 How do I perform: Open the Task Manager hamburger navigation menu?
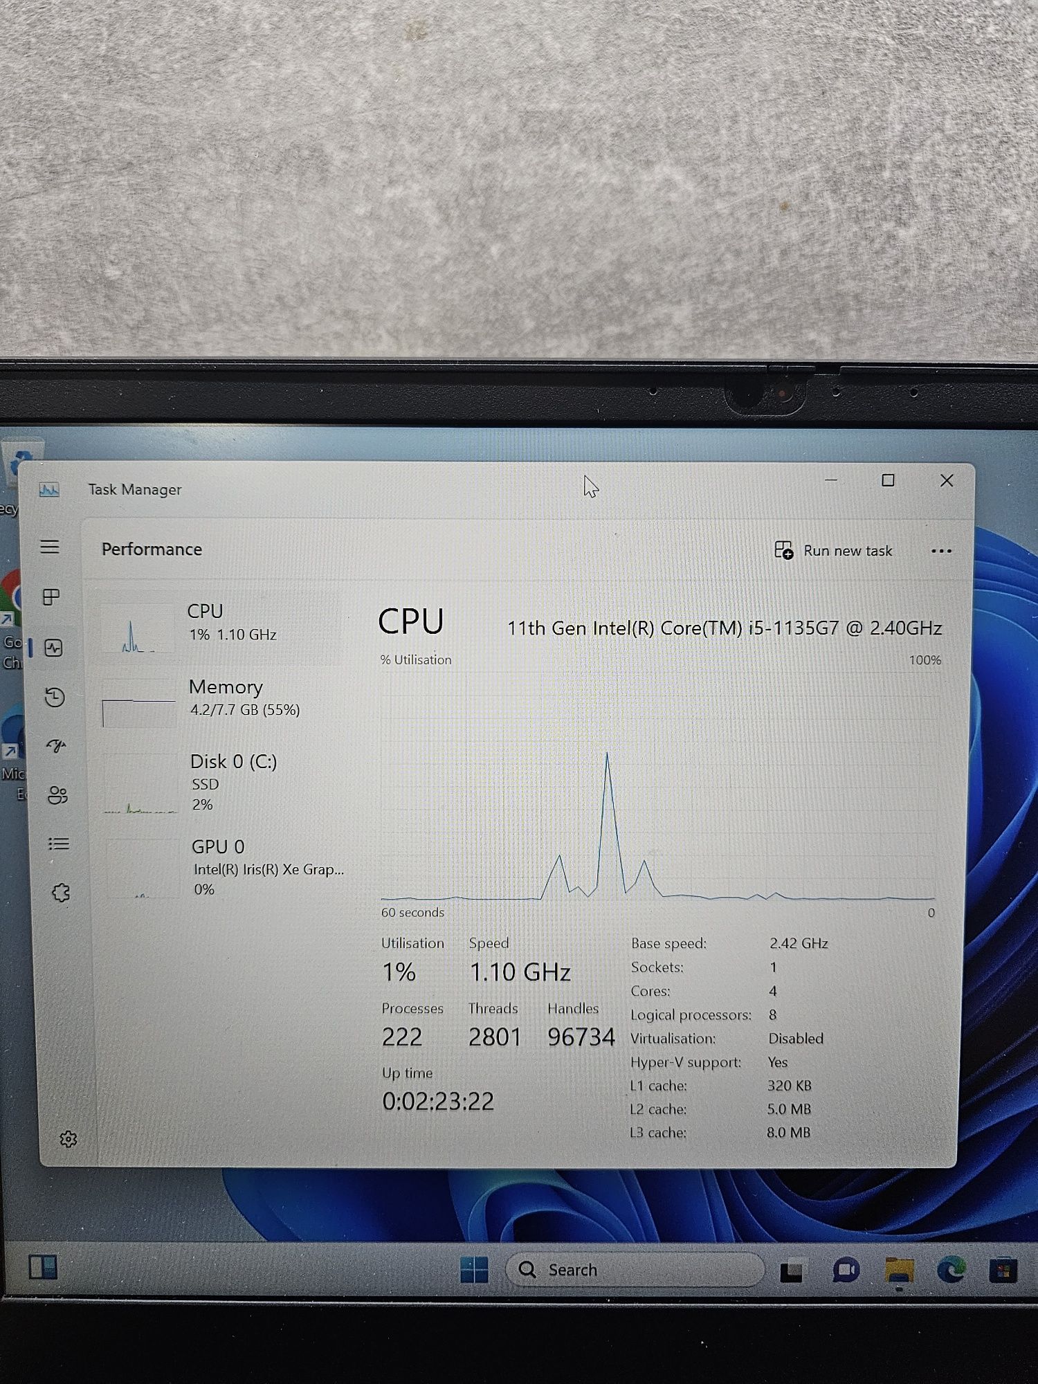50,547
